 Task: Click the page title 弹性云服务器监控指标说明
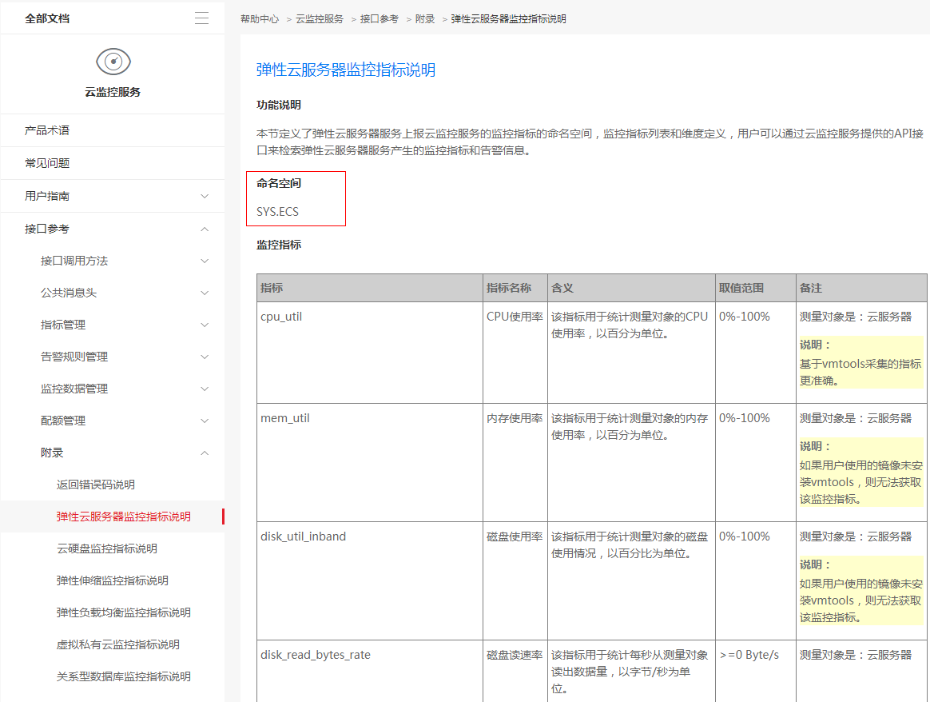pos(346,70)
